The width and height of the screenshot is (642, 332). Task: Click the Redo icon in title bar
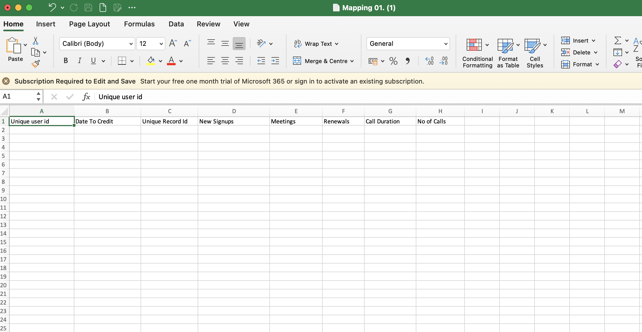(74, 8)
